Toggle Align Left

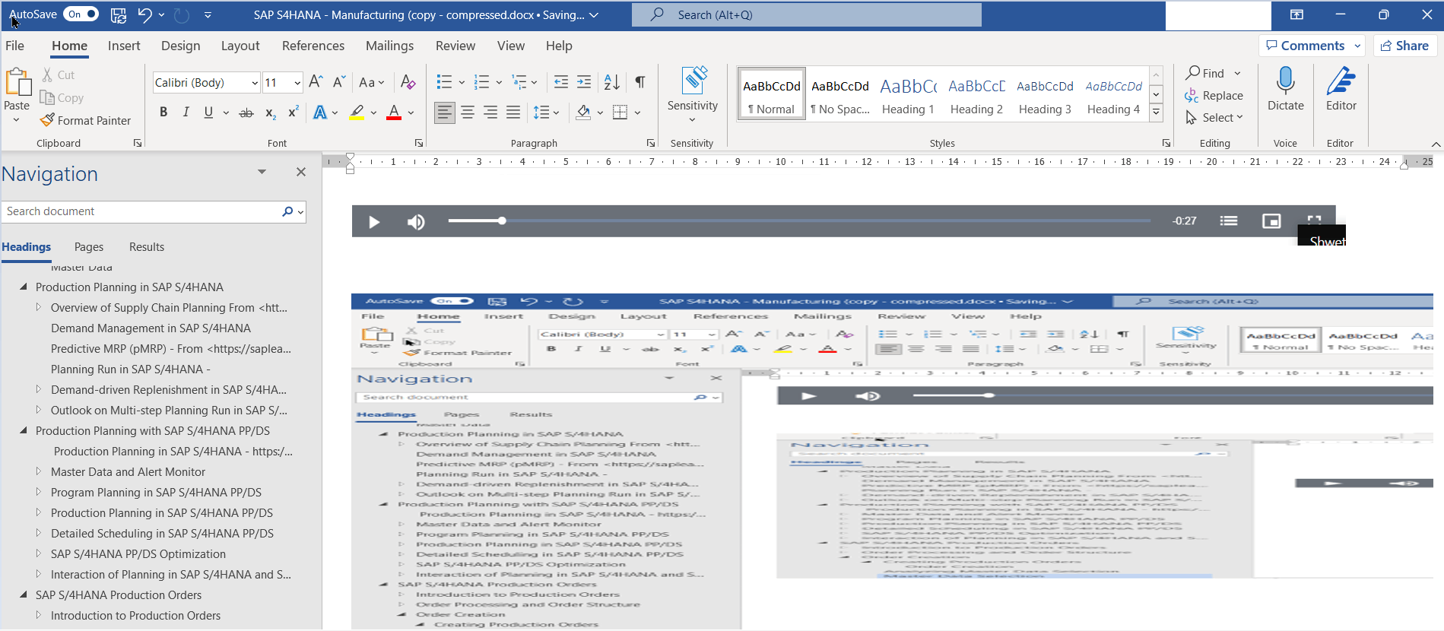point(444,113)
